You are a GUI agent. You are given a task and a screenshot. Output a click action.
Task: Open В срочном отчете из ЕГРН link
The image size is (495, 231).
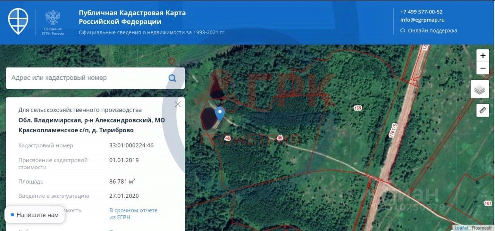pyautogui.click(x=133, y=214)
